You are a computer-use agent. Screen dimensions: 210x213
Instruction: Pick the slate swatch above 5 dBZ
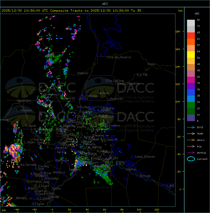(x=191, y=118)
